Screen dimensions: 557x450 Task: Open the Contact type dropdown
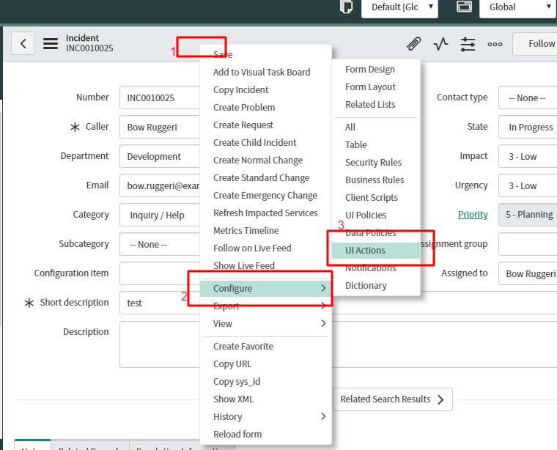528,97
